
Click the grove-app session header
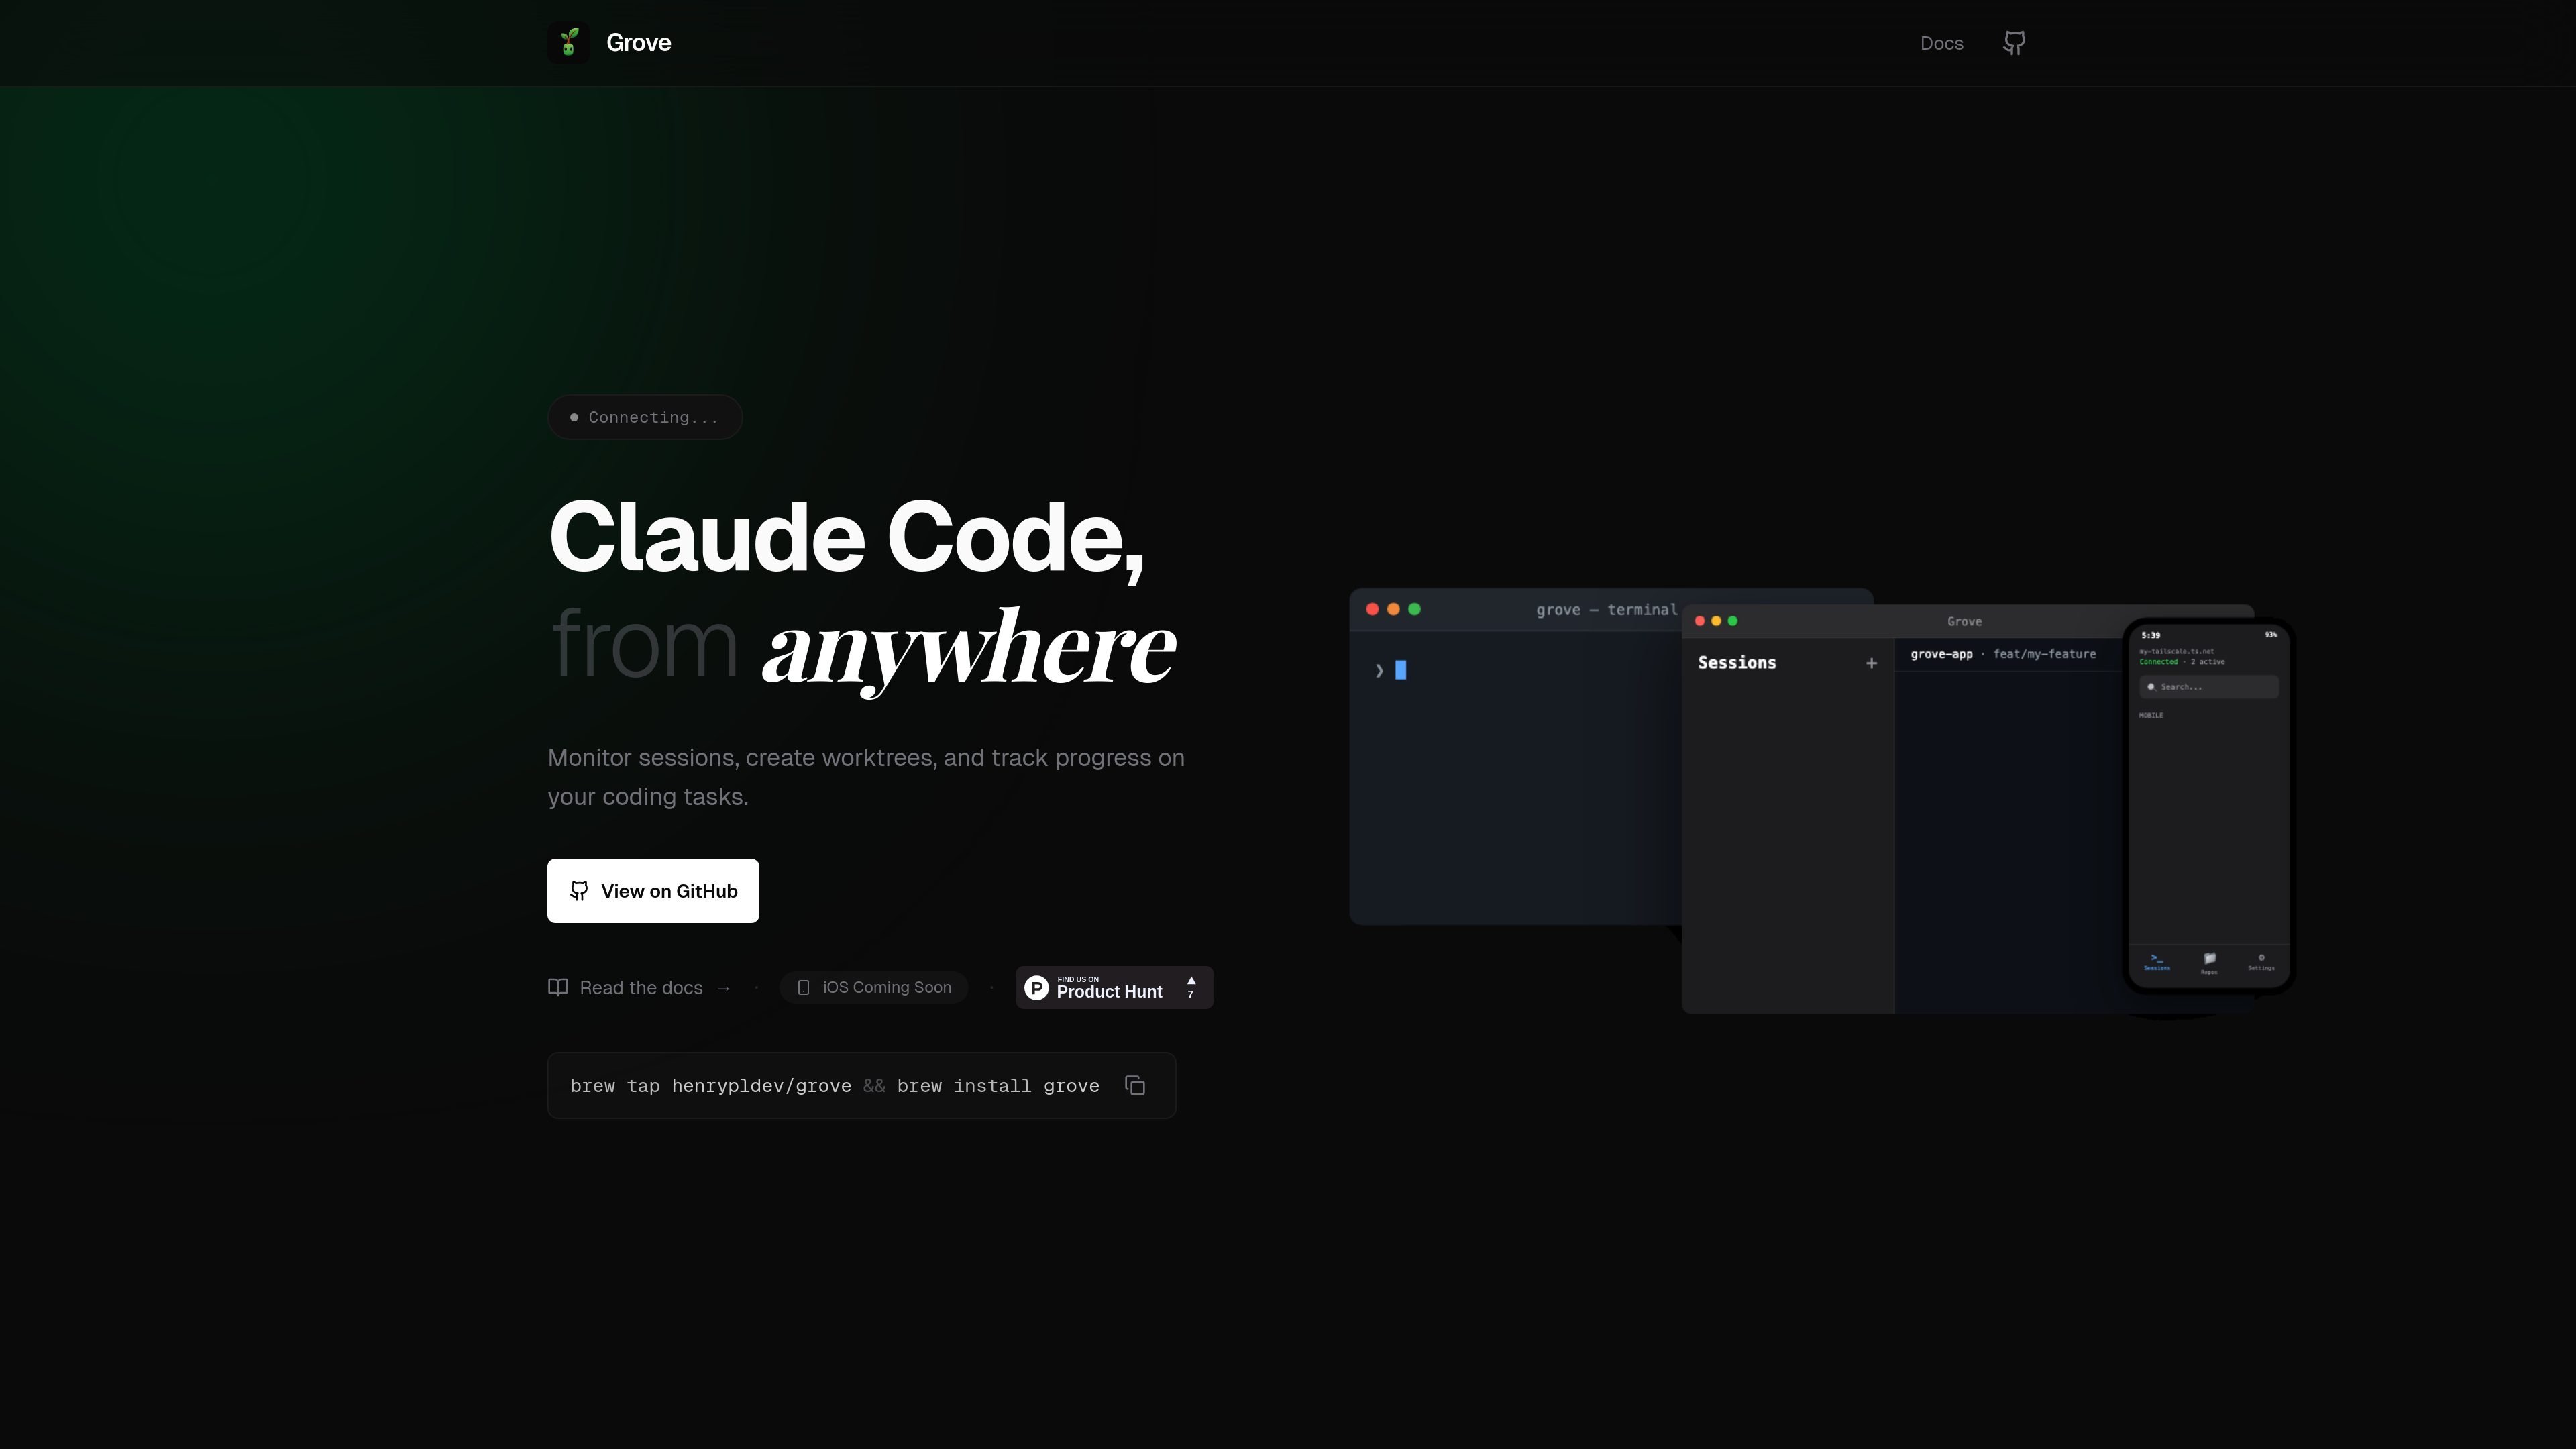click(1941, 654)
